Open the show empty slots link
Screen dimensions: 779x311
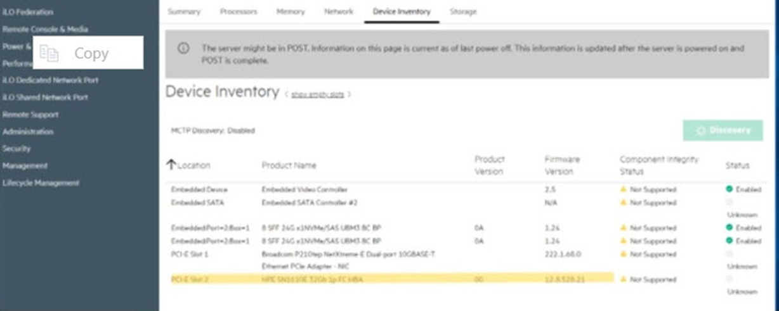[317, 94]
